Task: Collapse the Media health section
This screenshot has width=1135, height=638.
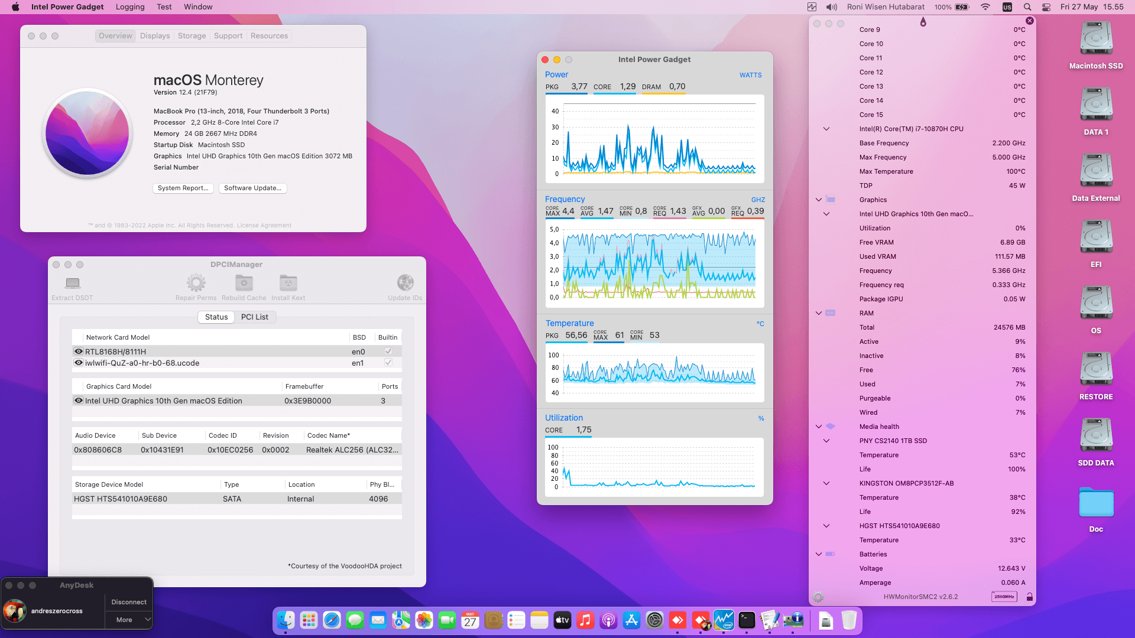Action: coord(819,427)
